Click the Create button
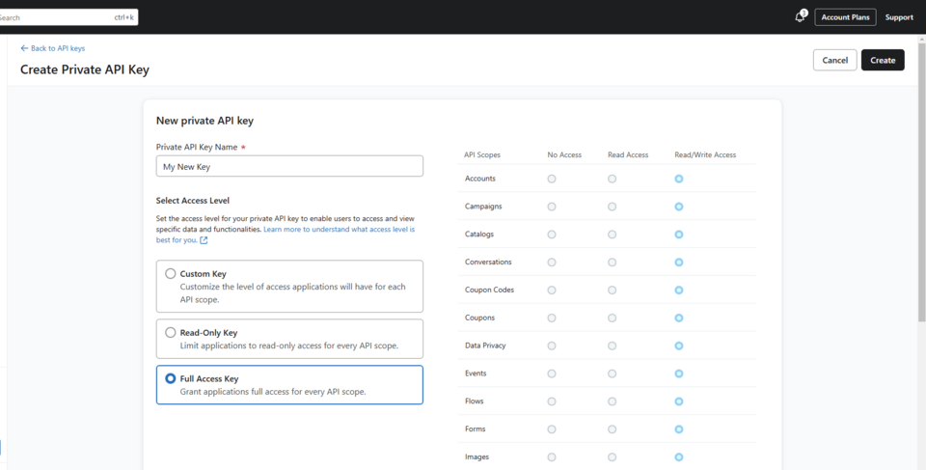Viewport: 926px width, 470px height. click(x=882, y=60)
